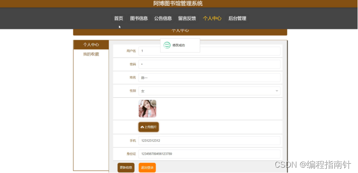Click the 阿博图书馆管理系统 title
The height and width of the screenshot is (173, 358).
(x=178, y=4)
